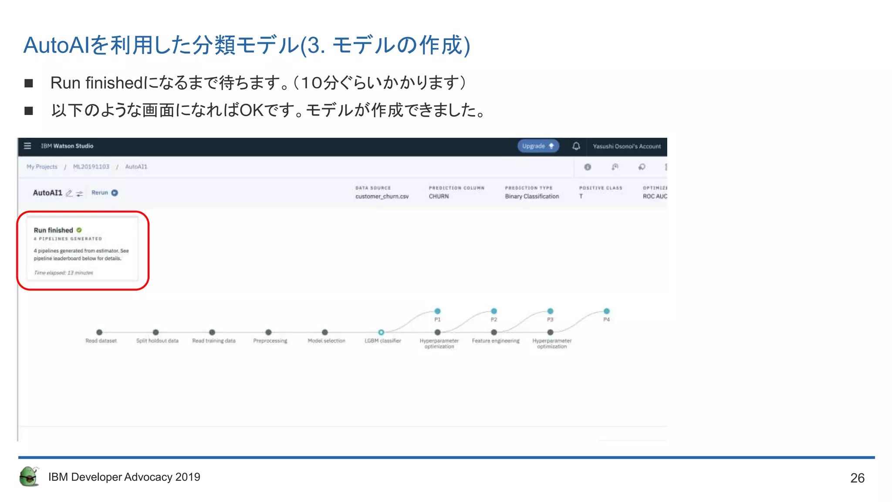Open the Watson Studio hamburger menu
This screenshot has height=502, width=892.
click(27, 146)
